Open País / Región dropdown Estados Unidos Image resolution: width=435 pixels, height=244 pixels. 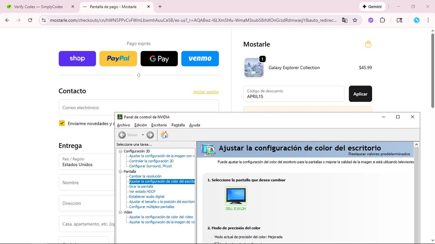[87, 162]
